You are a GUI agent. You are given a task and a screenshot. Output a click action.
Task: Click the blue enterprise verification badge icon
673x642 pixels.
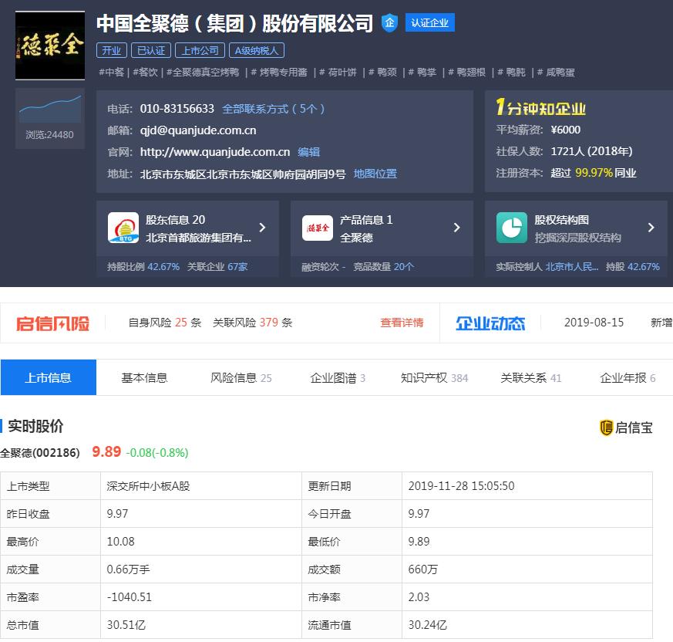pos(389,23)
